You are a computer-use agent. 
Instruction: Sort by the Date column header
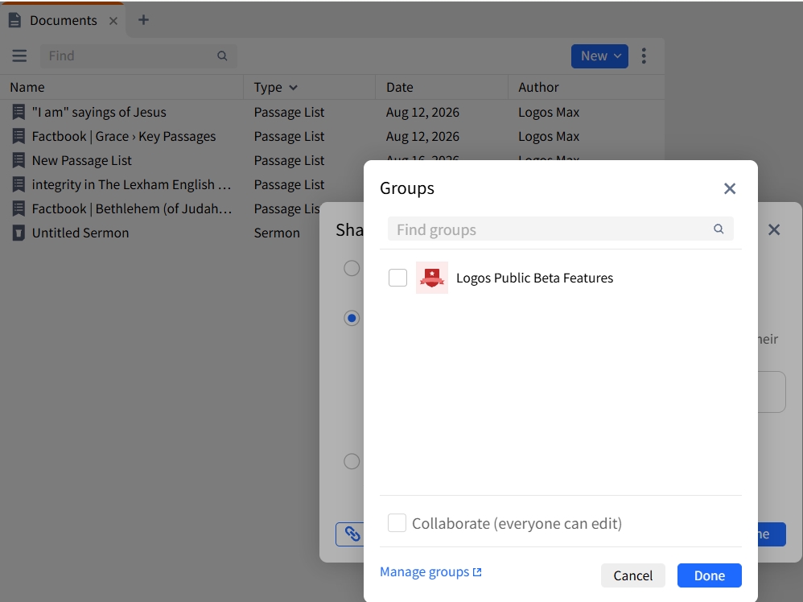coord(399,87)
